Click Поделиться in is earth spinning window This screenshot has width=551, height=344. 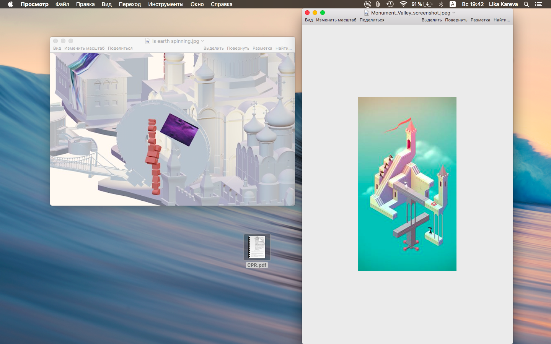point(120,48)
